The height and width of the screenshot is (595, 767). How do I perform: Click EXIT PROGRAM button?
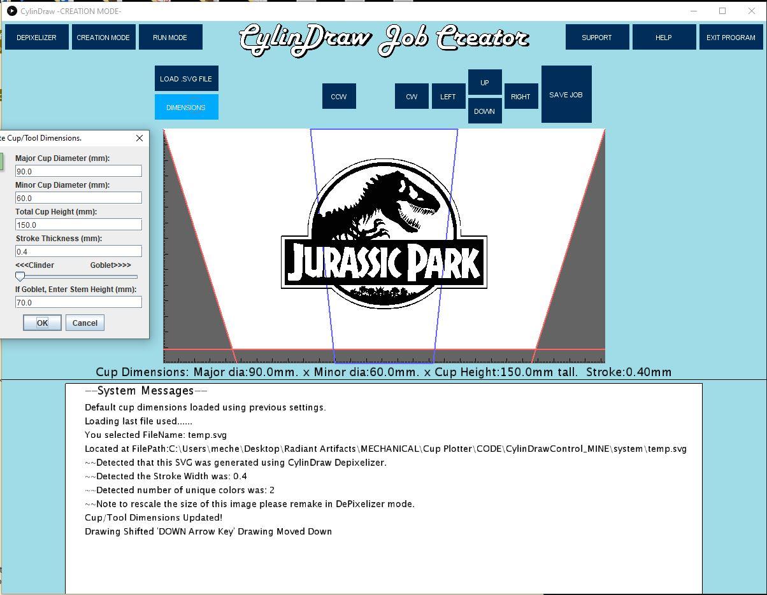click(x=731, y=38)
